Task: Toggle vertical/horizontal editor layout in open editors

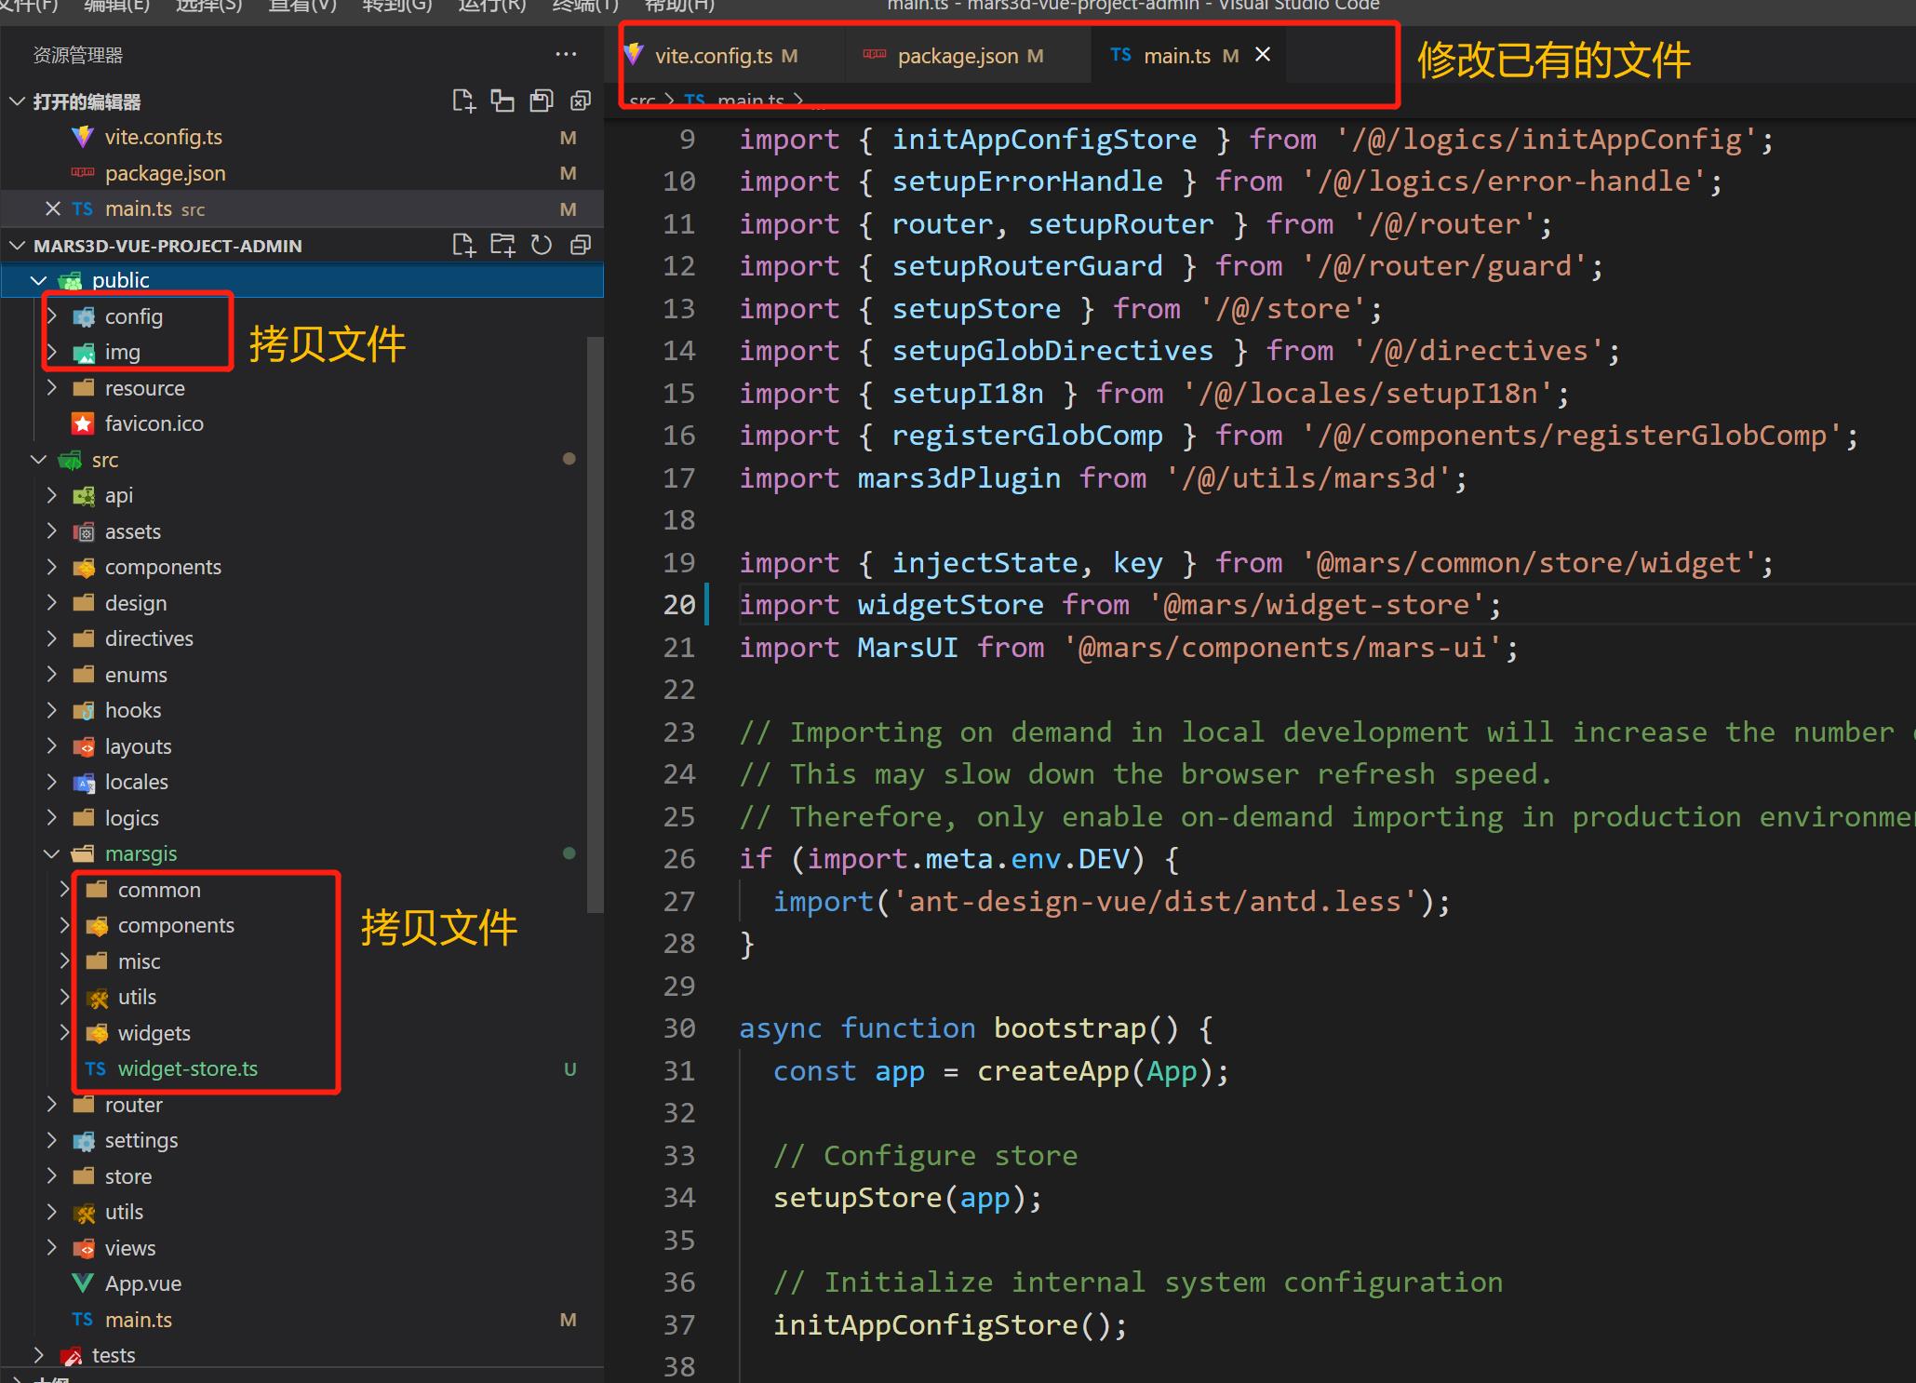Action: click(502, 101)
